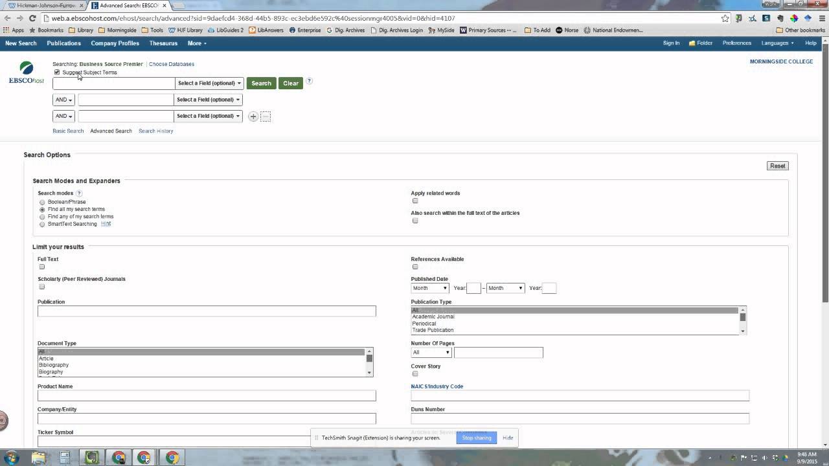
Task: Select SmartText Searching mode
Action: point(42,225)
